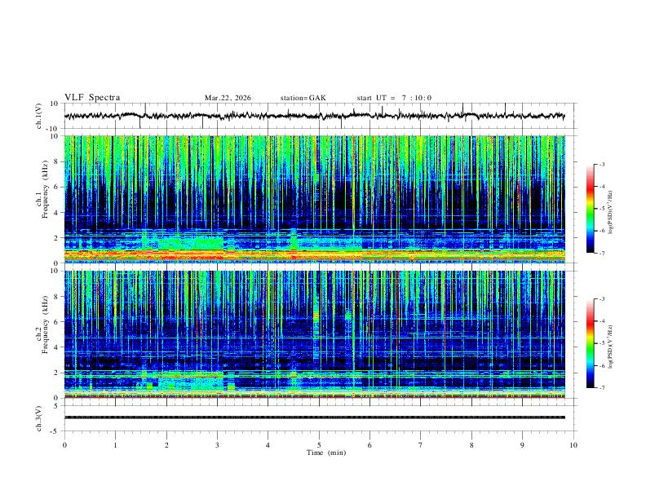
Task: Click the '-5' label on ch.1 colorbar
Action: click(601, 209)
